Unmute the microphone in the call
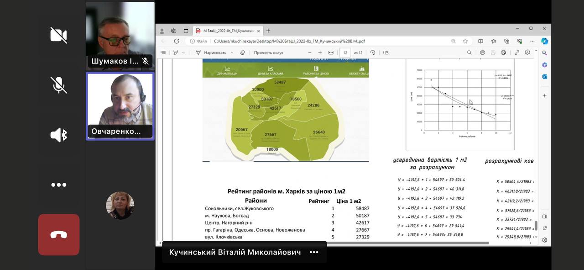The image size is (584, 270). [x=58, y=85]
